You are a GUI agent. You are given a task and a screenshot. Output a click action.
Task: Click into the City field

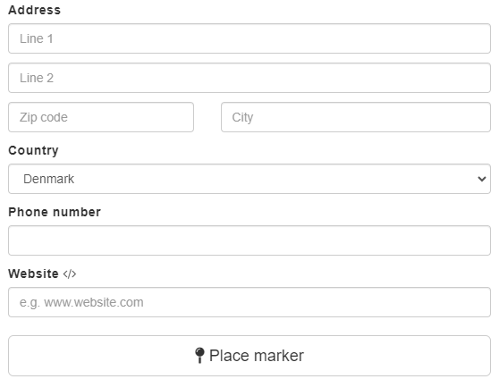tap(356, 117)
